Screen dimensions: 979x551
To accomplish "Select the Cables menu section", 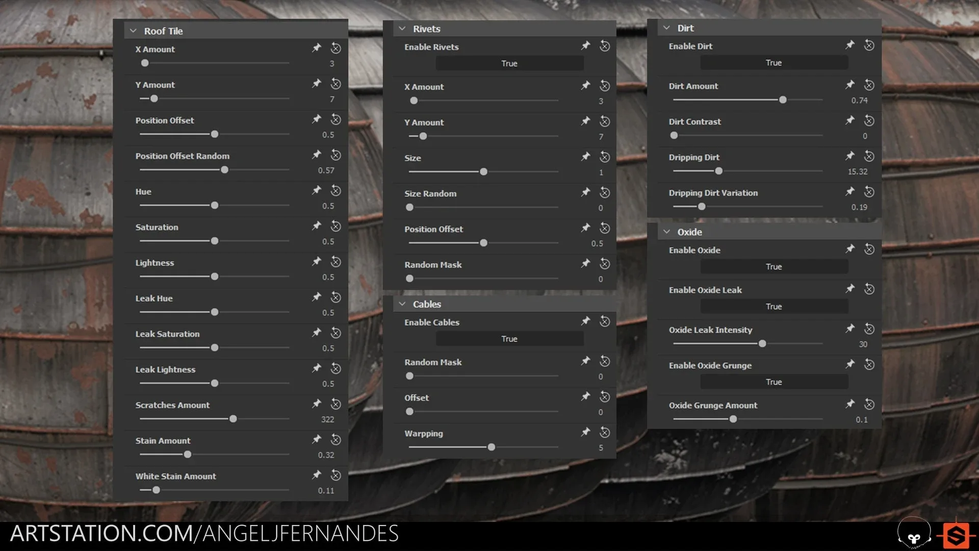I will [428, 304].
